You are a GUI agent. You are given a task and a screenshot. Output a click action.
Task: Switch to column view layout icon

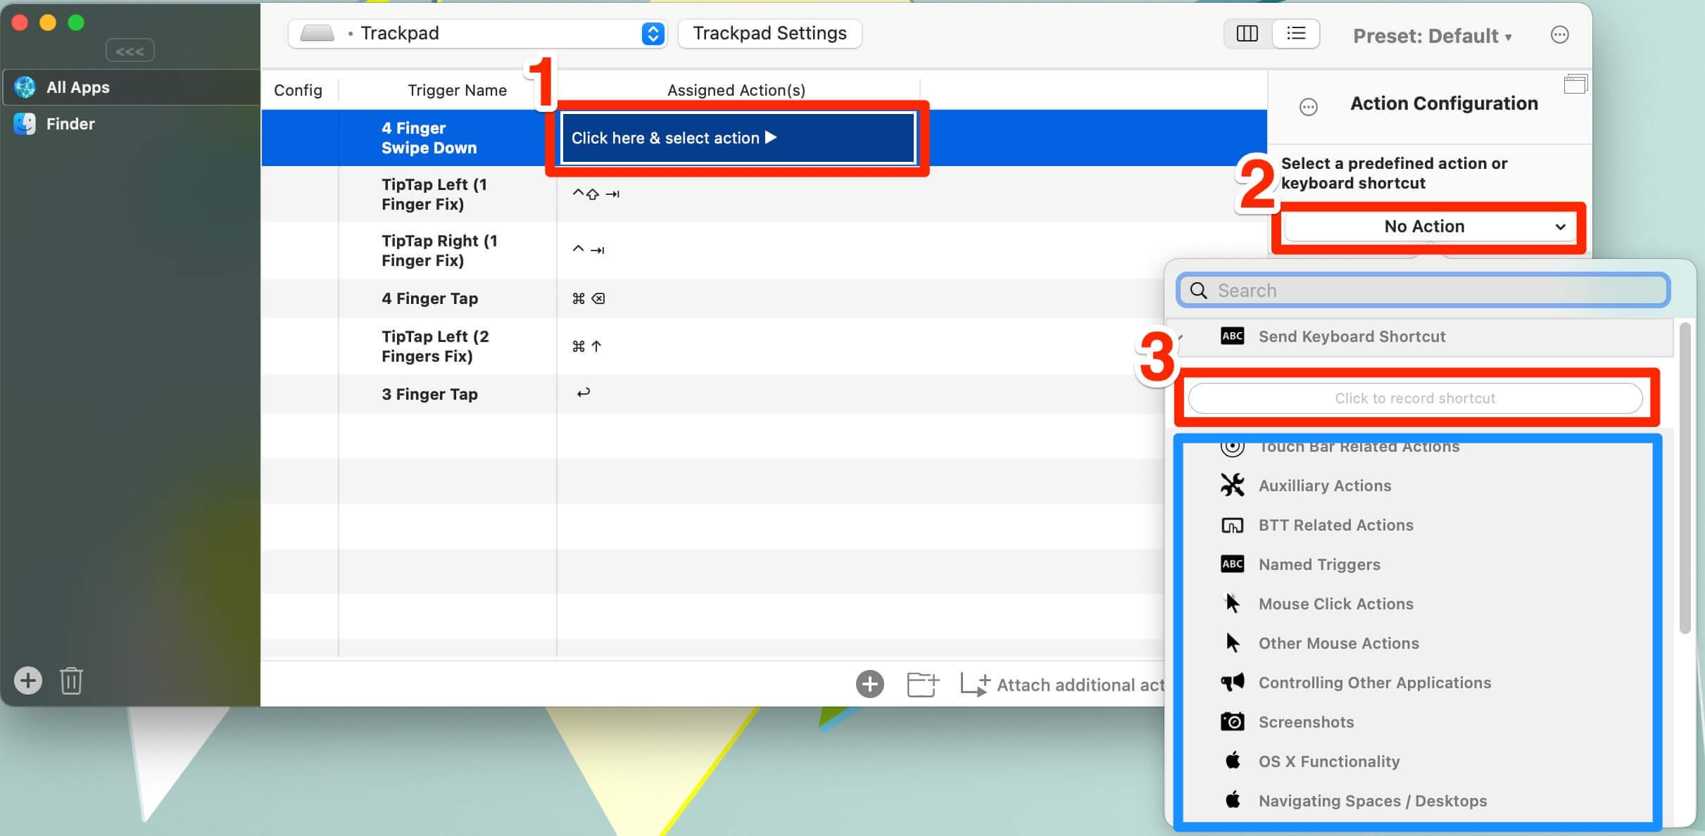point(1247,34)
